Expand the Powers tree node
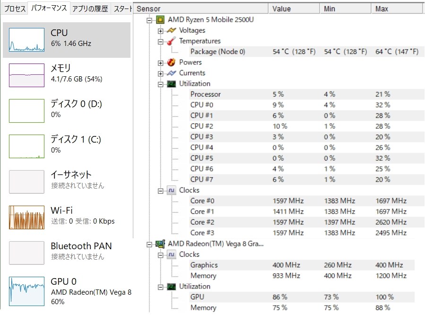This screenshot has width=425, height=316. pyautogui.click(x=160, y=63)
